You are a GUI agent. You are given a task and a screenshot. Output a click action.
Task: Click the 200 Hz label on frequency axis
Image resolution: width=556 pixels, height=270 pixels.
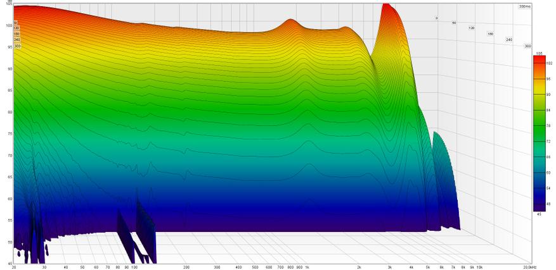point(186,267)
